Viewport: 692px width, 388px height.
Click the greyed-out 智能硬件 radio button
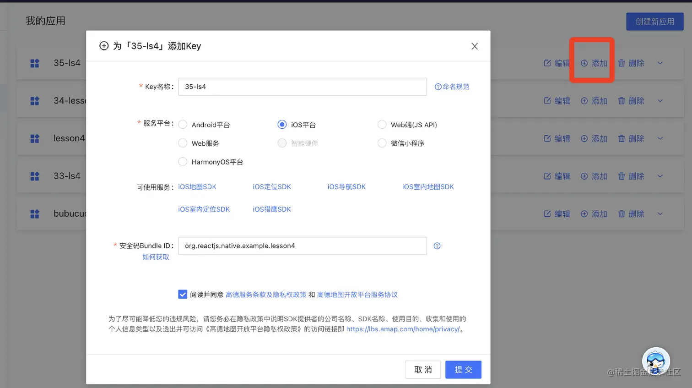pos(282,143)
